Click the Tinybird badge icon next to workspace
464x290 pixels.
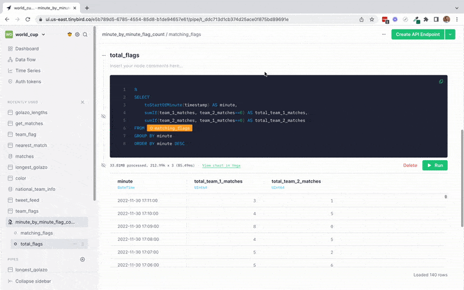tap(70, 35)
